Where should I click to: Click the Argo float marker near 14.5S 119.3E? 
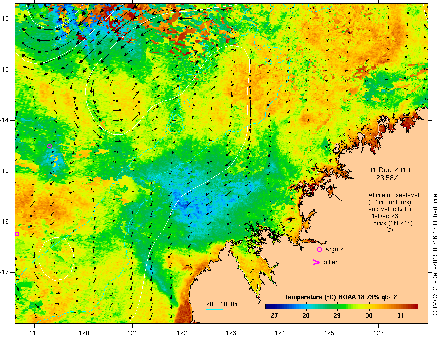click(49, 146)
